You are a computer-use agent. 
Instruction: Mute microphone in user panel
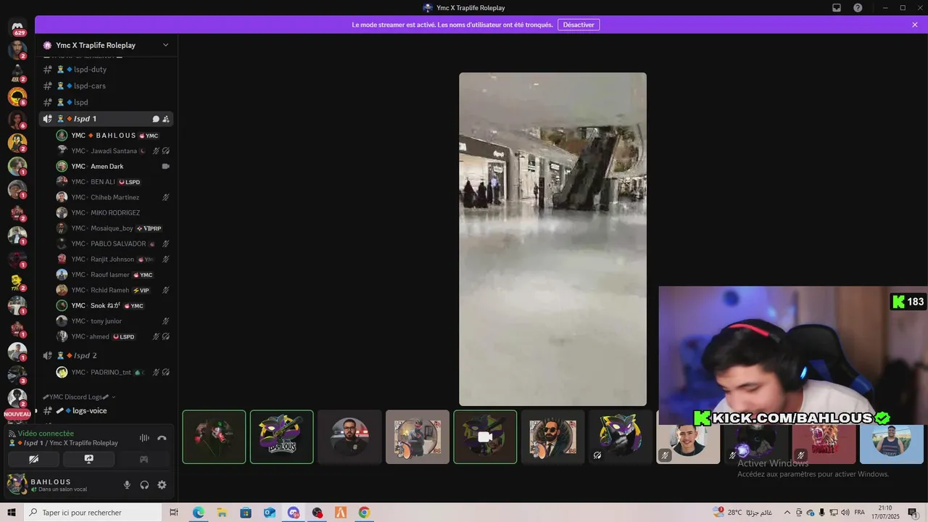[127, 485]
